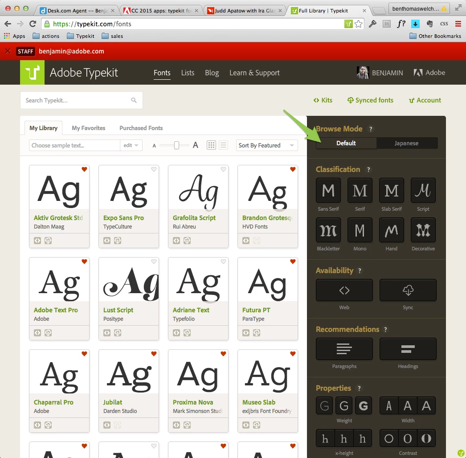Adjust the sample text size slider
The height and width of the screenshot is (458, 466).
coord(176,145)
